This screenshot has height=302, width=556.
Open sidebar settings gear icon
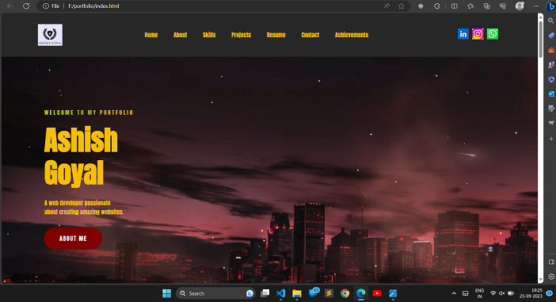click(551, 277)
